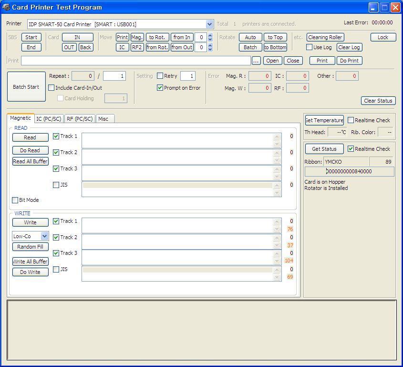Uncheck READ Track 3 checkbox
The height and width of the screenshot is (367, 403).
tap(56, 168)
